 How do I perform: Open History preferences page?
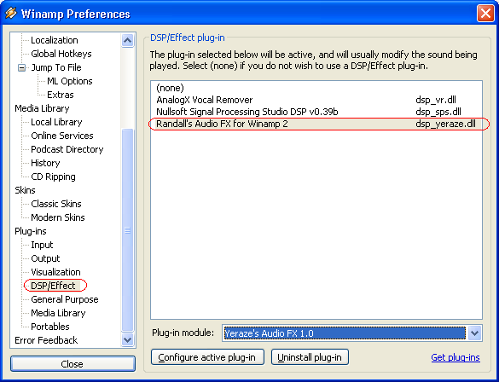45,163
